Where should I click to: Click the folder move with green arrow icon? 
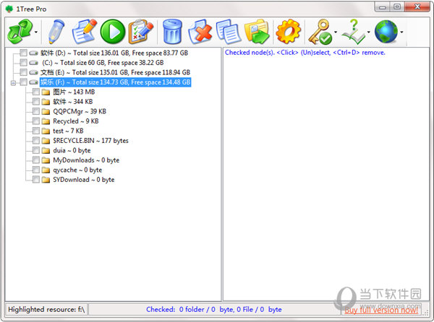click(x=257, y=32)
